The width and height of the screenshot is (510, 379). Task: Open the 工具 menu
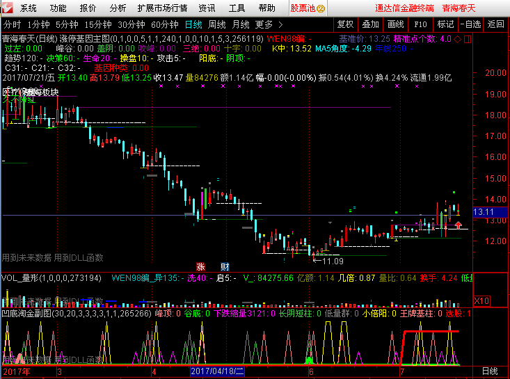click(237, 8)
